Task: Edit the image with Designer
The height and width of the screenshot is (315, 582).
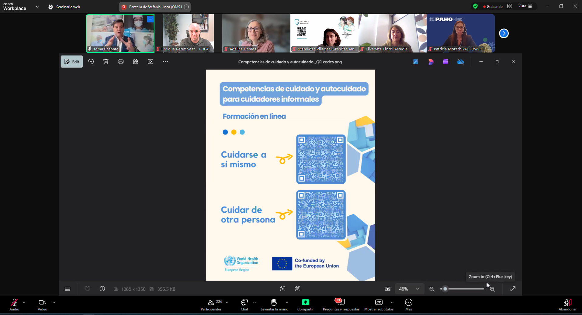Action: coord(431,62)
